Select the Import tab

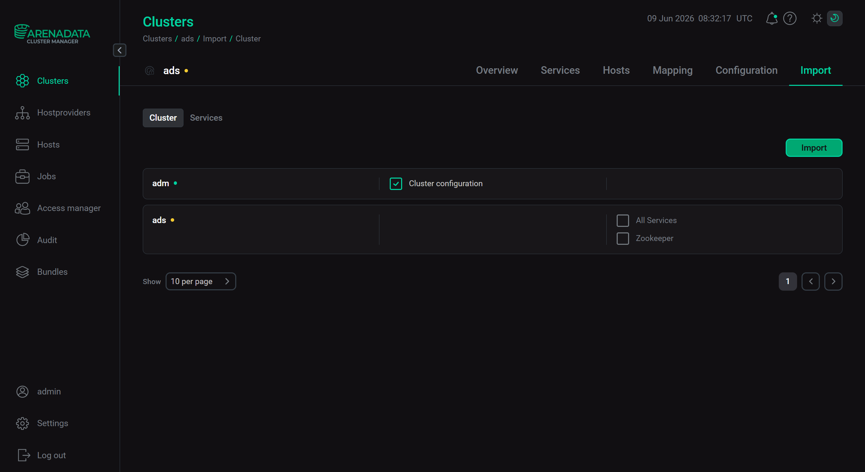tap(816, 70)
